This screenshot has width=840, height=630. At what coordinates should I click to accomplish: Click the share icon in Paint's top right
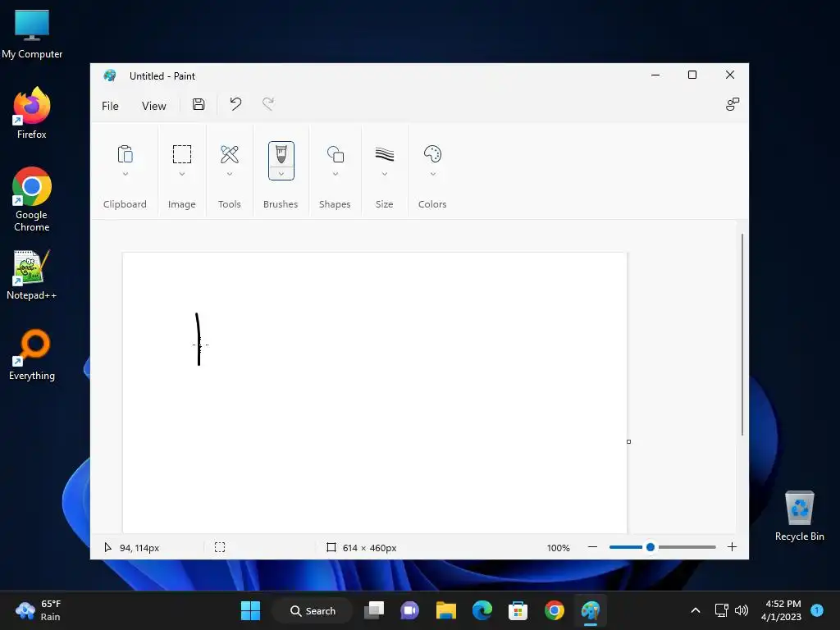(733, 104)
